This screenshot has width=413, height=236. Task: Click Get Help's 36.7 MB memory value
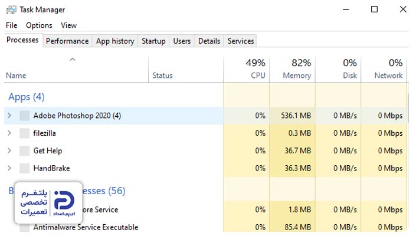point(297,150)
